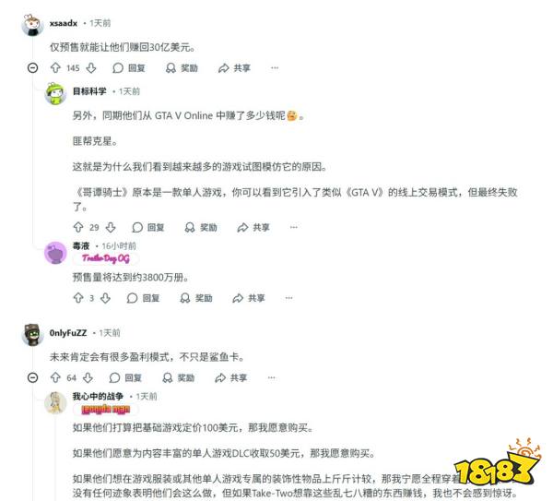The height and width of the screenshot is (501, 553).
Task: Share (共享) 目标科学's comment
Action: (253, 227)
